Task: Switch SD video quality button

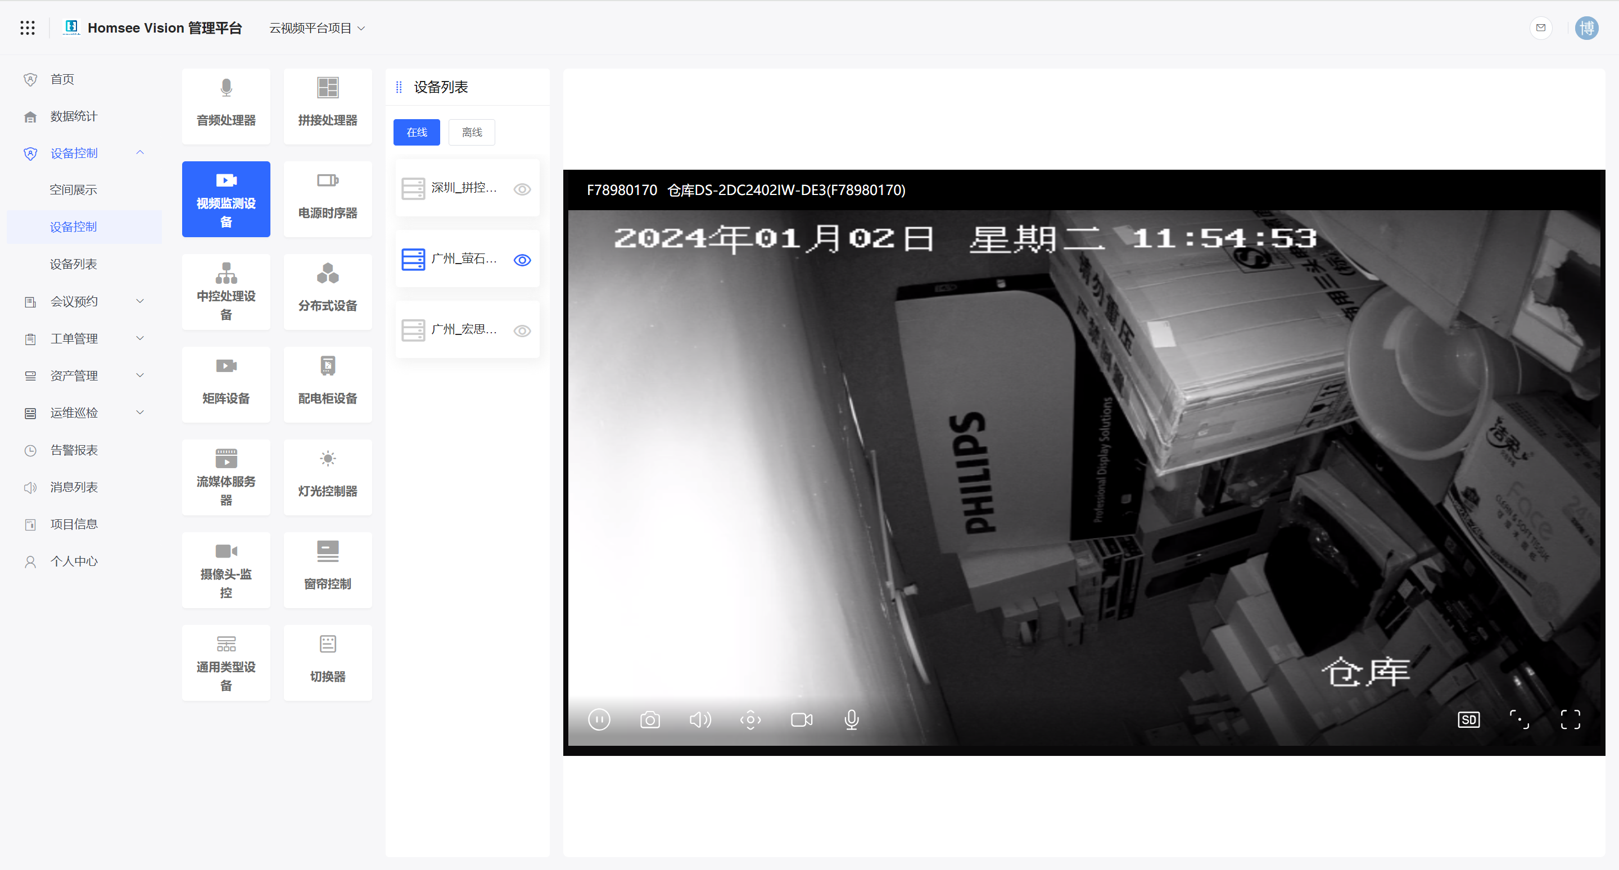Action: click(1469, 719)
